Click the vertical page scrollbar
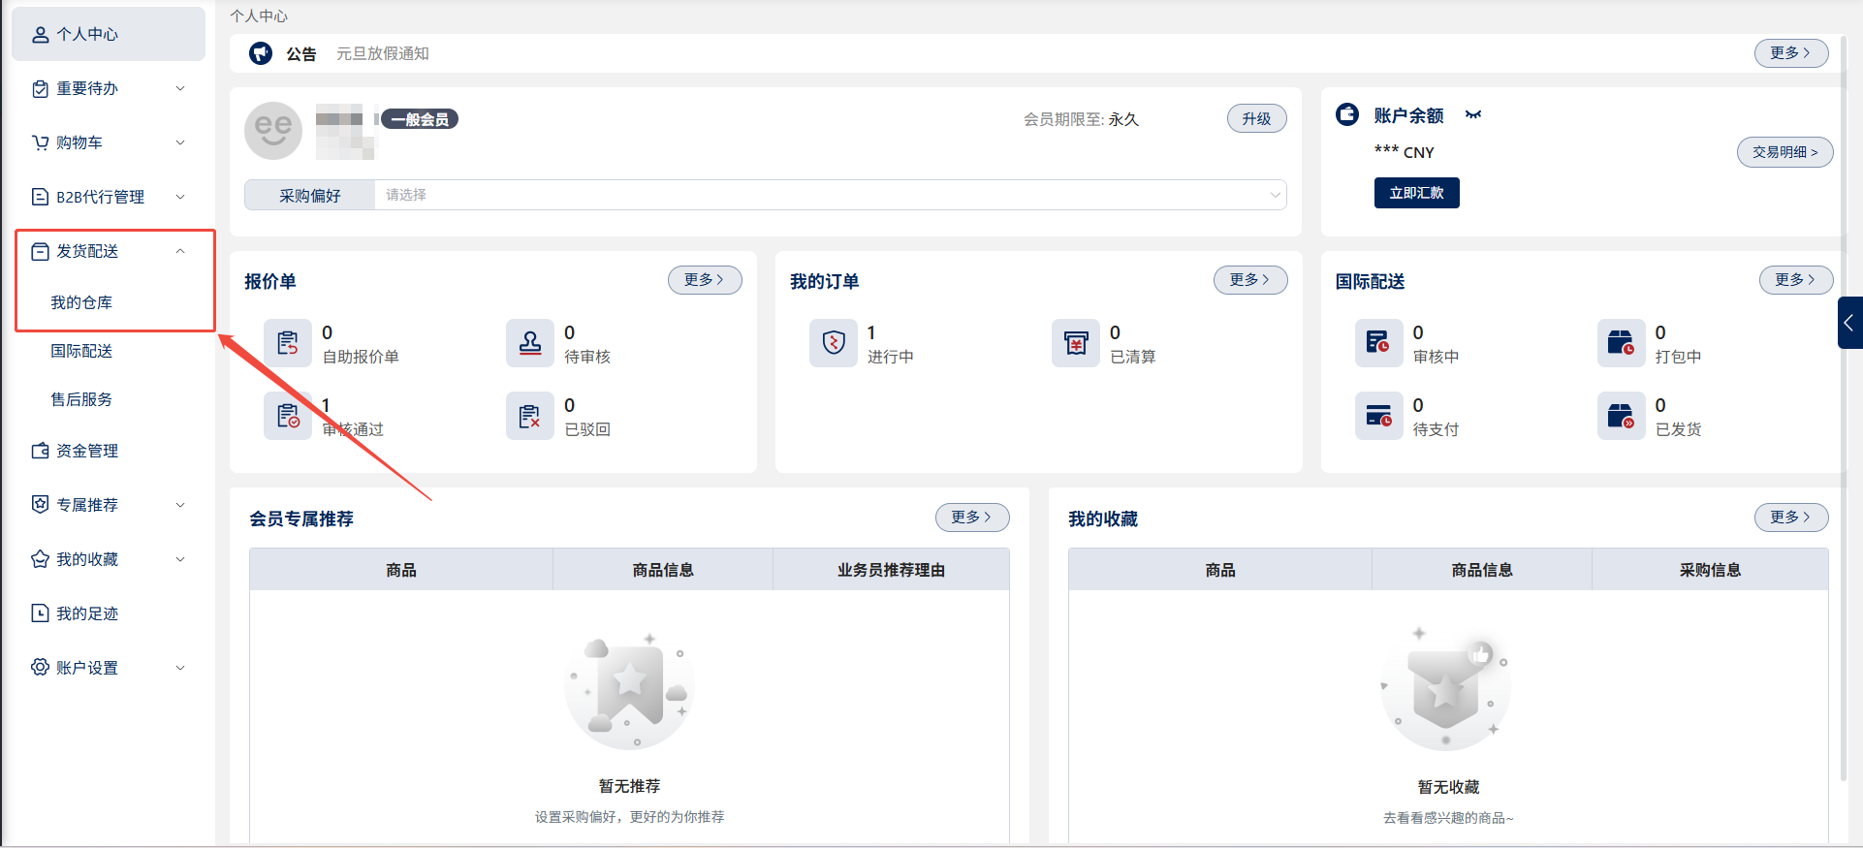Screen dimensions: 1863x848 pos(1844,409)
